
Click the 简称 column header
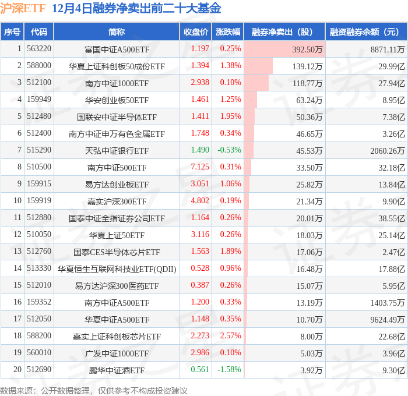point(117,31)
